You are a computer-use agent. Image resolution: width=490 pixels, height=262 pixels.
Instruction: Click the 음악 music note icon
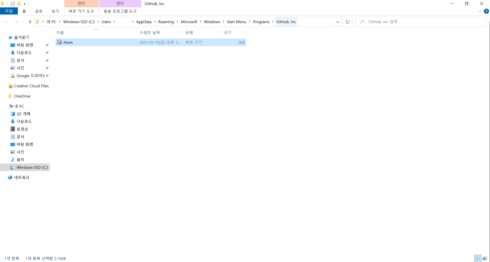(13, 160)
